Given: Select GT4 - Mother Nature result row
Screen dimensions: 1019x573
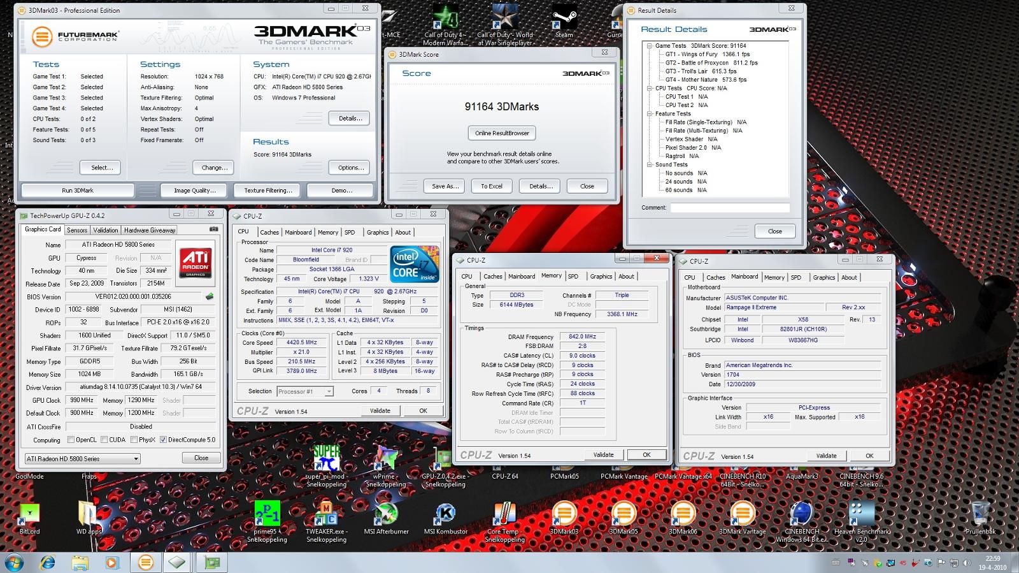Looking at the screenshot, I should [x=706, y=80].
